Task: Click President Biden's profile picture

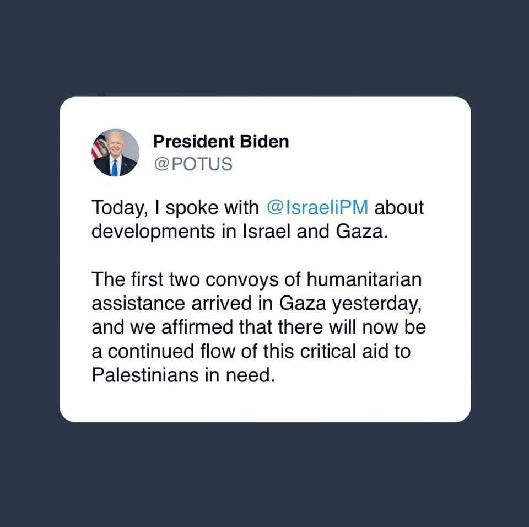Action: click(x=115, y=153)
